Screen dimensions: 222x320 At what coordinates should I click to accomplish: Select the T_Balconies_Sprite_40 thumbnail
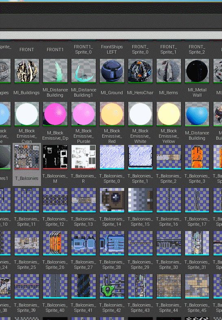55,286
